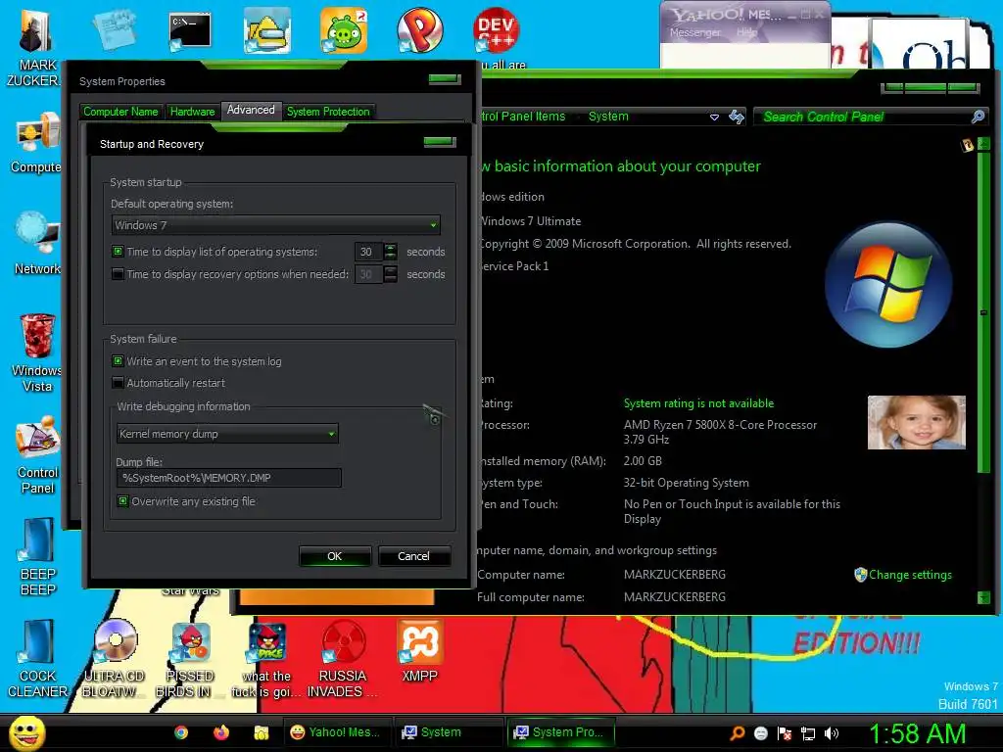The width and height of the screenshot is (1003, 752).
Task: Launch the PISSED BIRDS IN... shortcut
Action: tap(190, 658)
